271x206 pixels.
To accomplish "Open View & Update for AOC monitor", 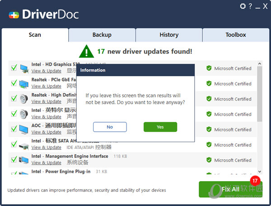I will pos(47,132).
